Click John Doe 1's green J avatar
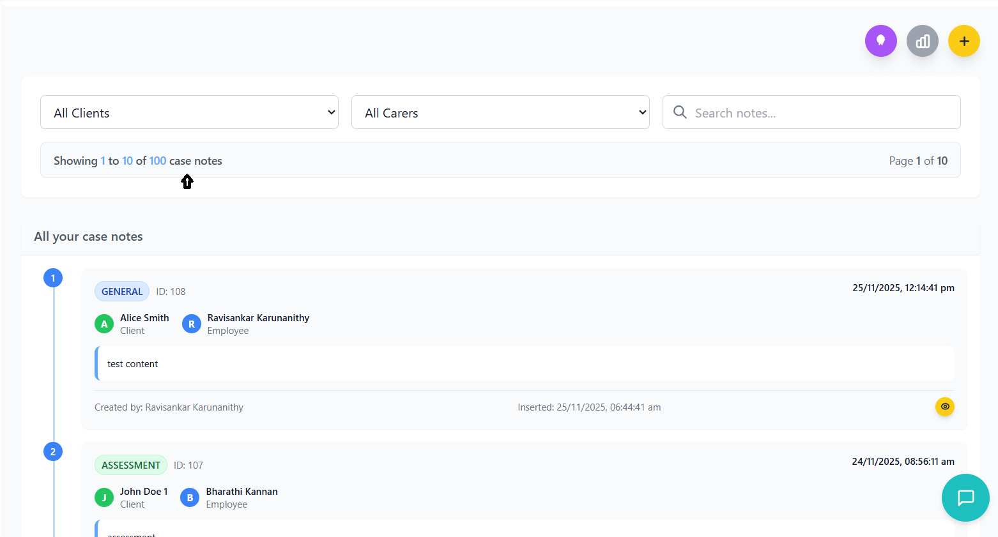The width and height of the screenshot is (998, 537). pyautogui.click(x=104, y=497)
